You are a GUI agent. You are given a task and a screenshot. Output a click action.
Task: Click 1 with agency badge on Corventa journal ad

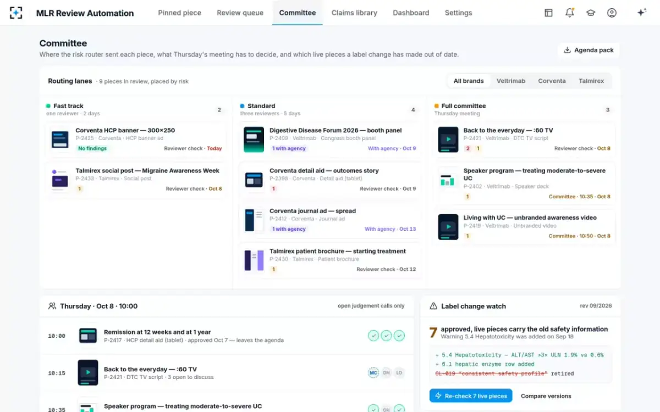pyautogui.click(x=289, y=229)
